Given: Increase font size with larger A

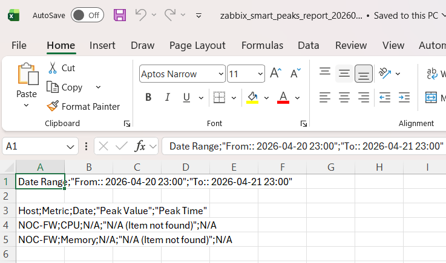Looking at the screenshot, I should tap(275, 74).
